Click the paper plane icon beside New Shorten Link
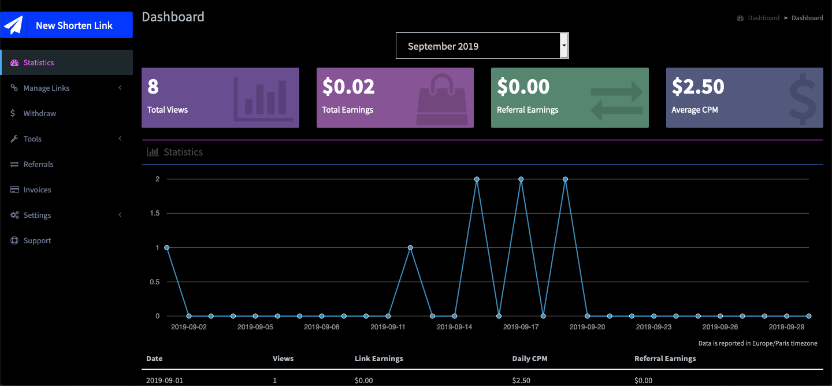This screenshot has height=386, width=832. (x=14, y=25)
